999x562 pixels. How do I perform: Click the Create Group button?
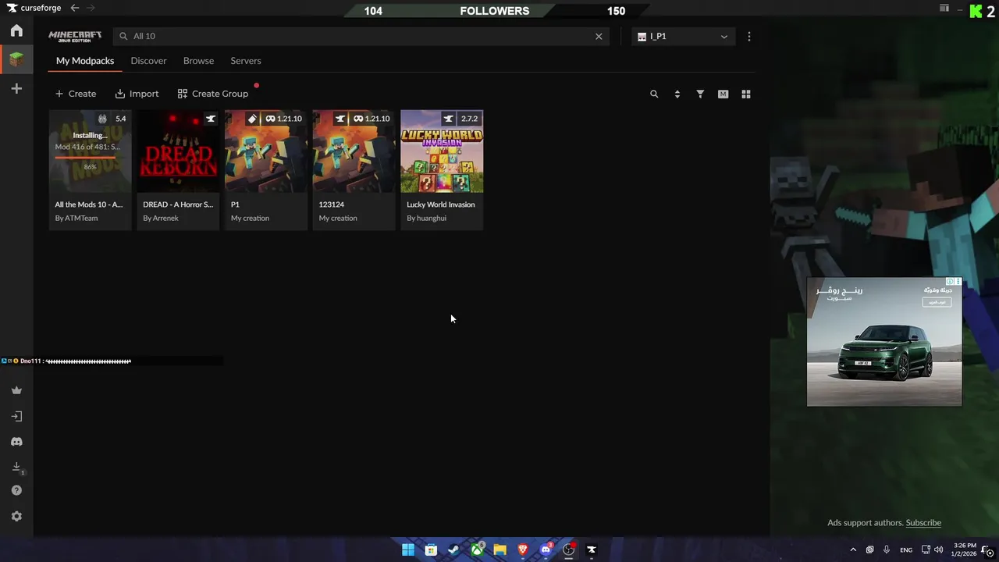click(x=213, y=94)
